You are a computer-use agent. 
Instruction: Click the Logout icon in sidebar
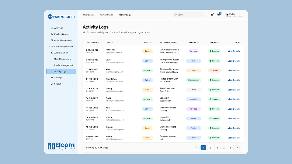(x=52, y=84)
